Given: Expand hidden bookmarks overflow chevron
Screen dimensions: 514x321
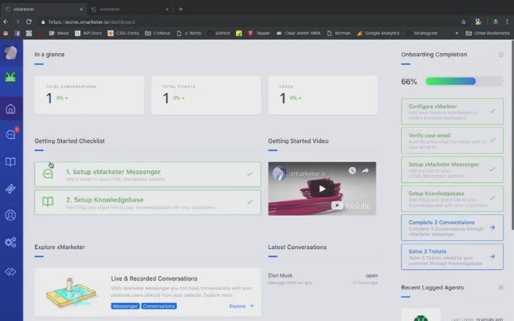Looking at the screenshot, I should (x=457, y=33).
